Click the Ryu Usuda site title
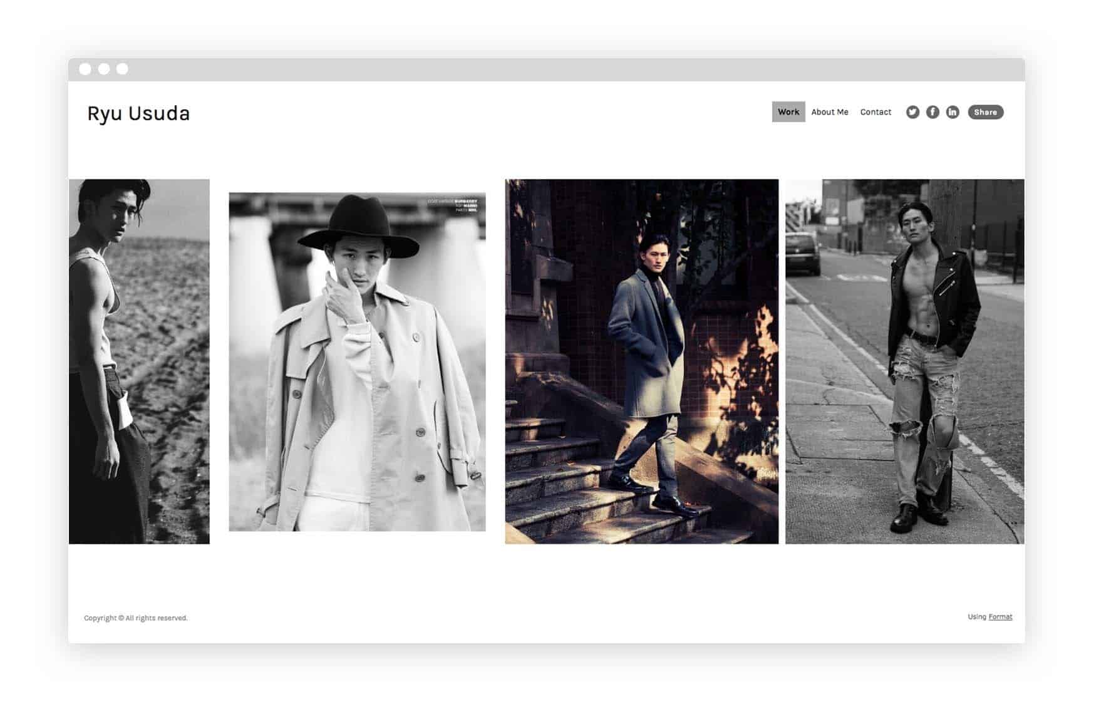Image resolution: width=1099 pixels, height=719 pixels. pos(138,114)
